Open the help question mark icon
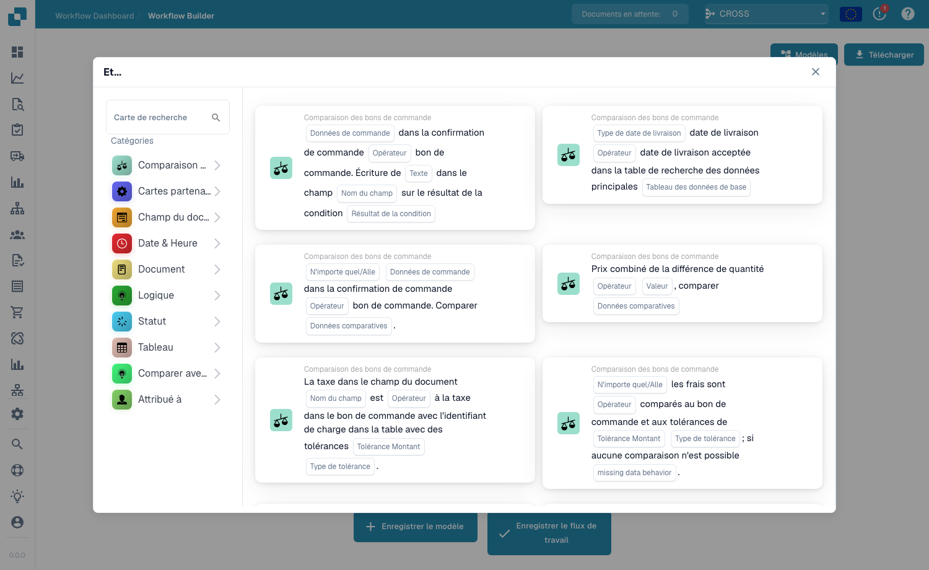929x570 pixels. pyautogui.click(x=908, y=14)
